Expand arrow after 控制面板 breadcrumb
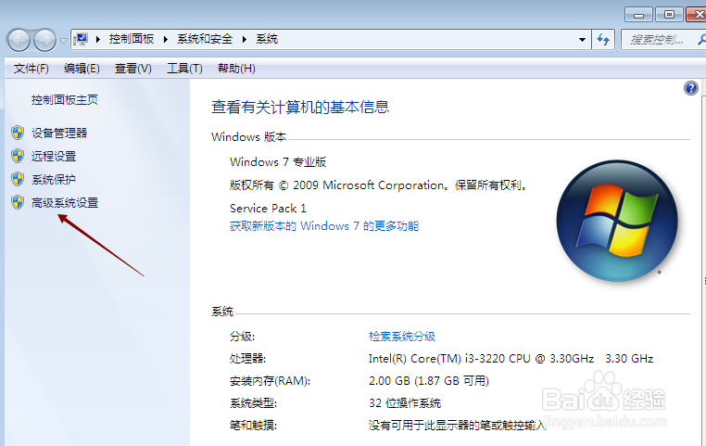 click(x=165, y=39)
